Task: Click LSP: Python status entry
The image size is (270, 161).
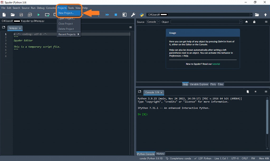Action: [x=203, y=158]
